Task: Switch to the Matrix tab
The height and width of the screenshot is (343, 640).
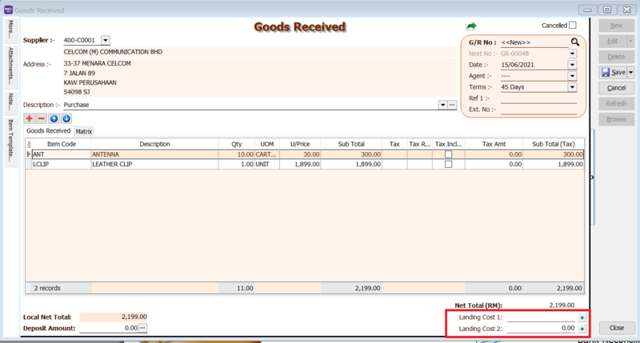Action: 84,131
